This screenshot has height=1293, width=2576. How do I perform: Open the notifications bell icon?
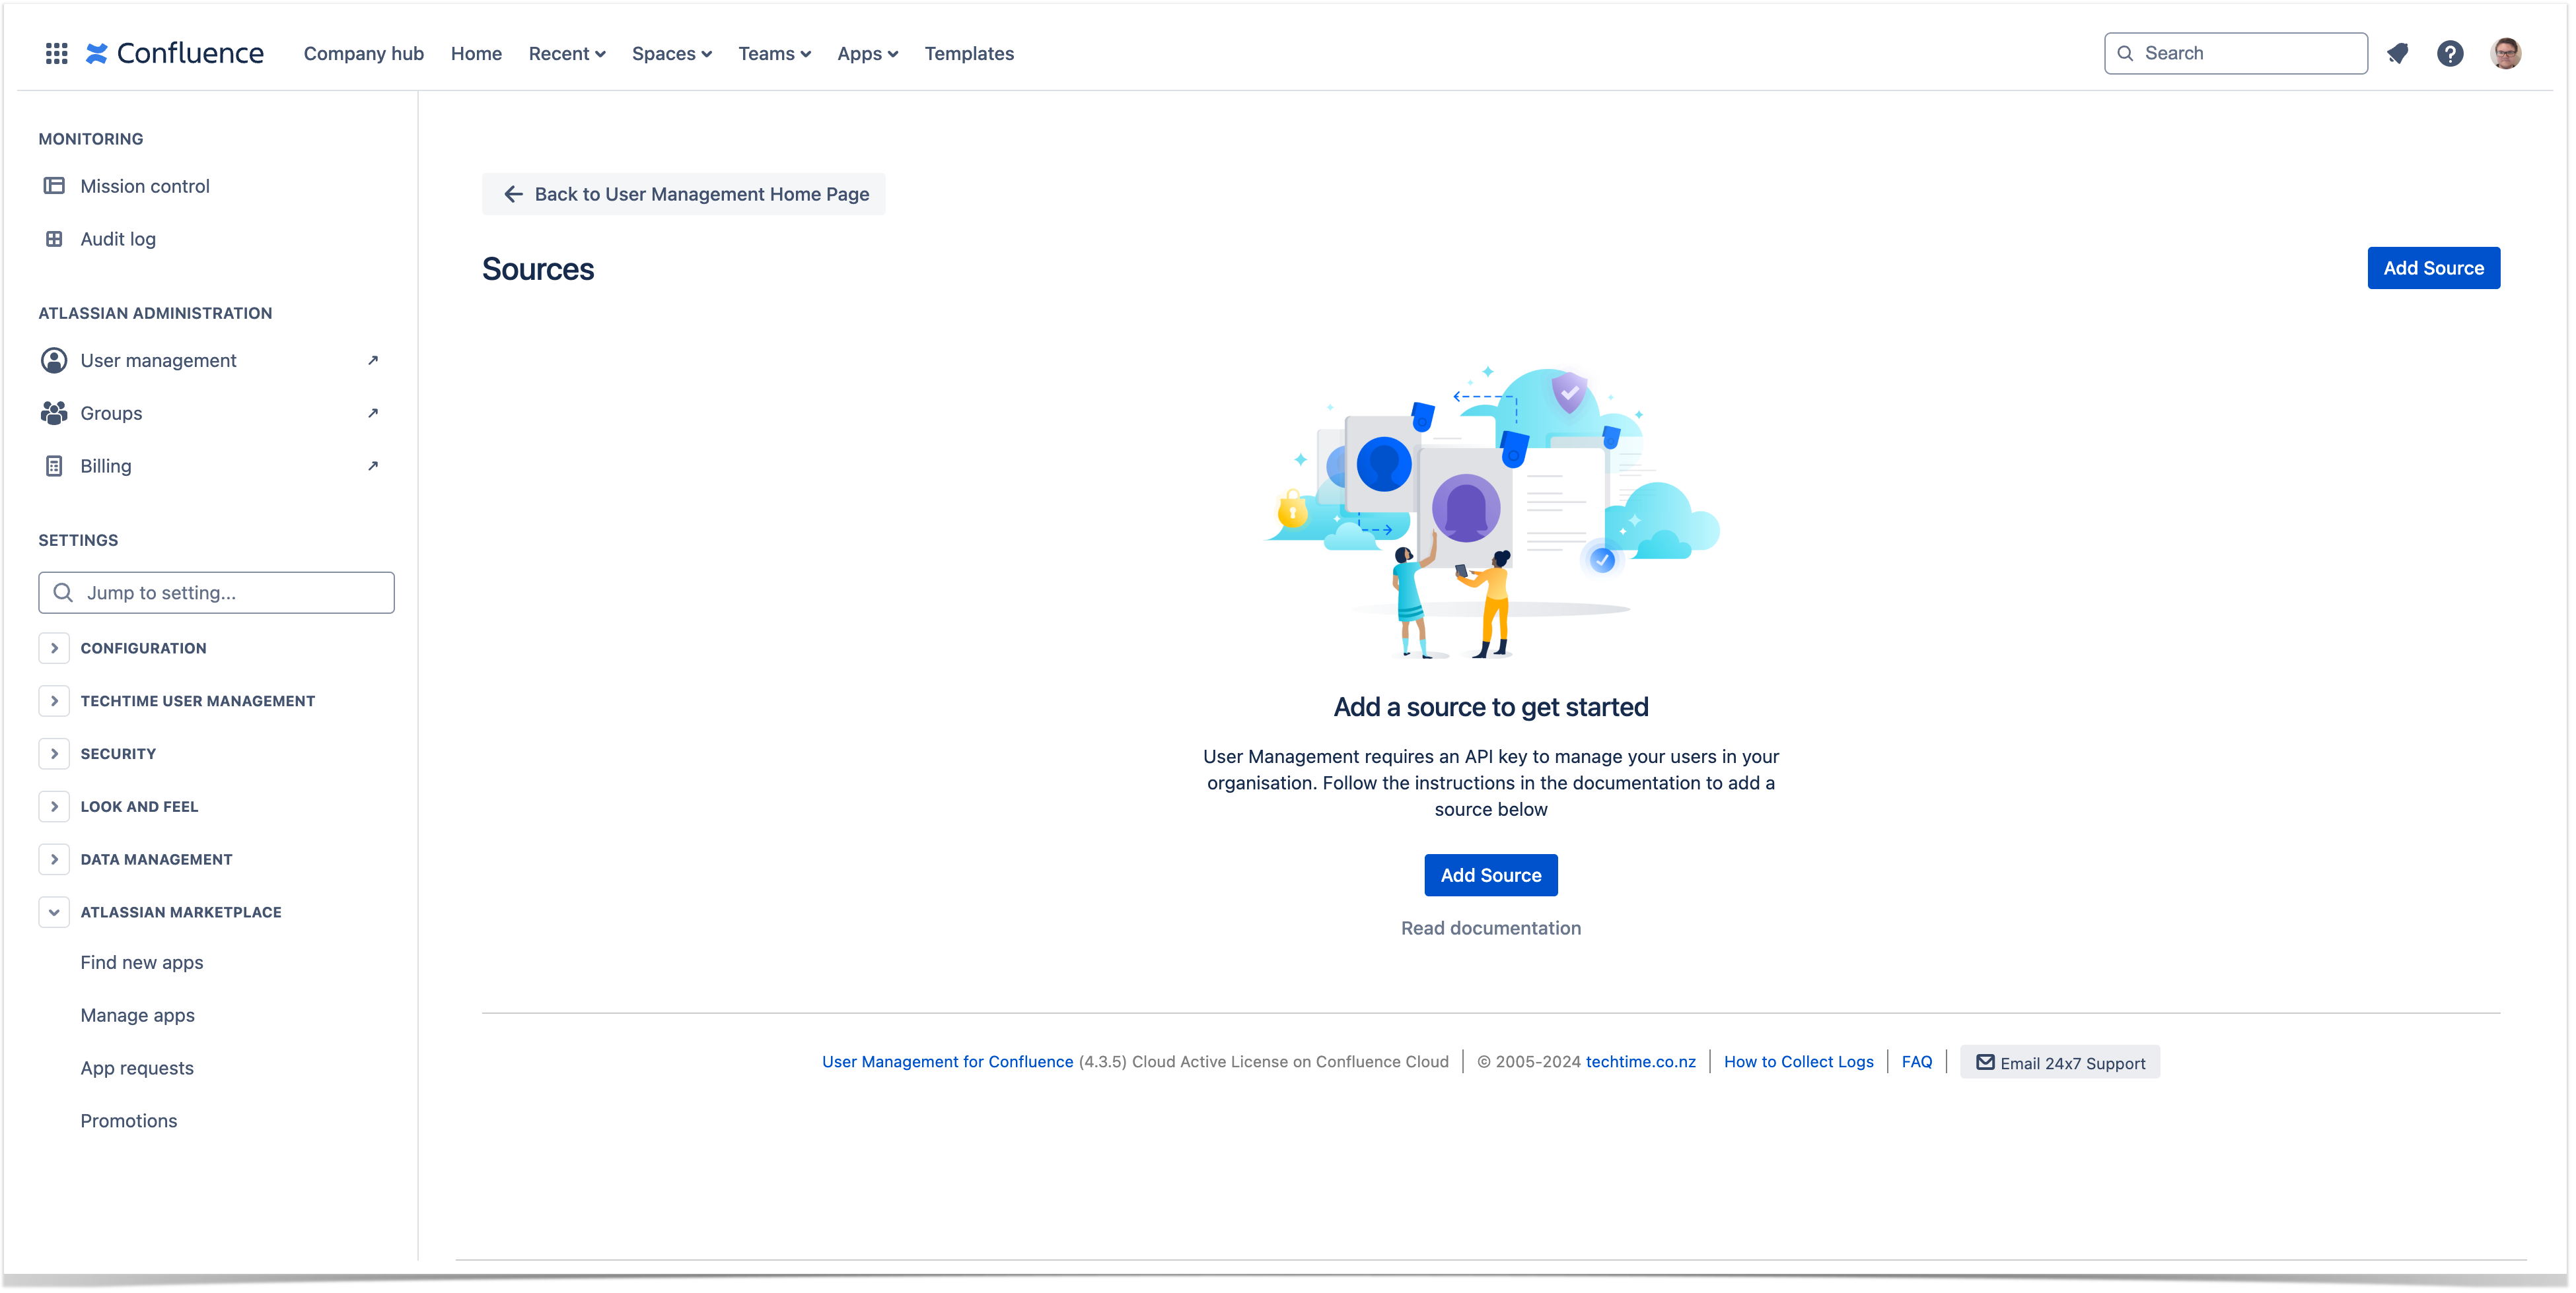2397,53
